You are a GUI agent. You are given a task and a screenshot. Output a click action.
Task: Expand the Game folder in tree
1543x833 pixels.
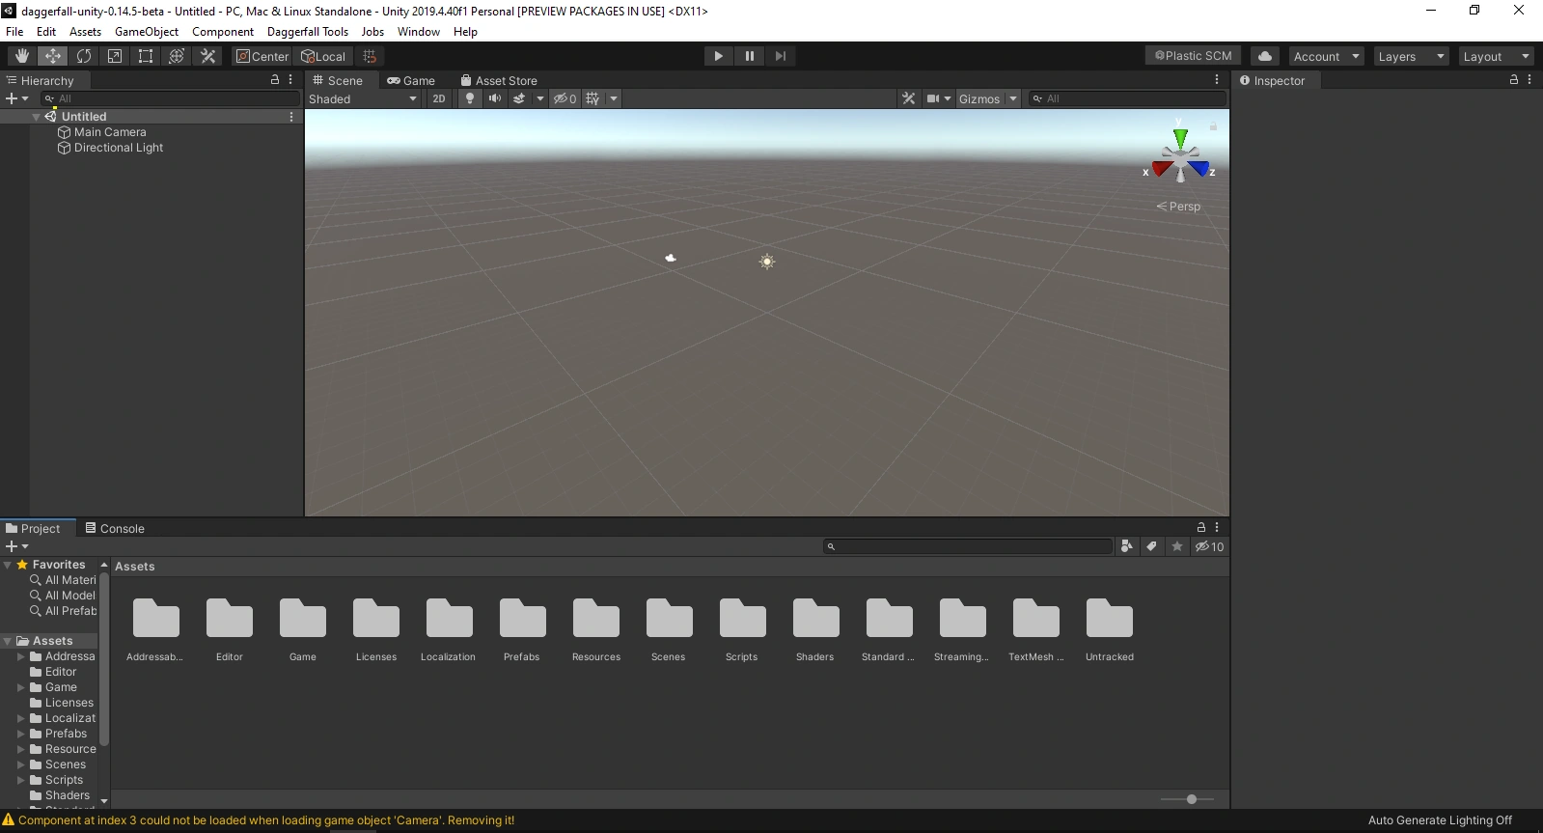21,687
